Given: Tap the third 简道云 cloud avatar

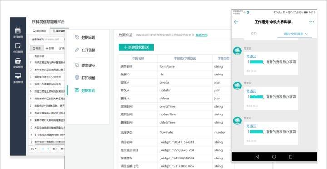Looking at the screenshot, I should point(238,121).
